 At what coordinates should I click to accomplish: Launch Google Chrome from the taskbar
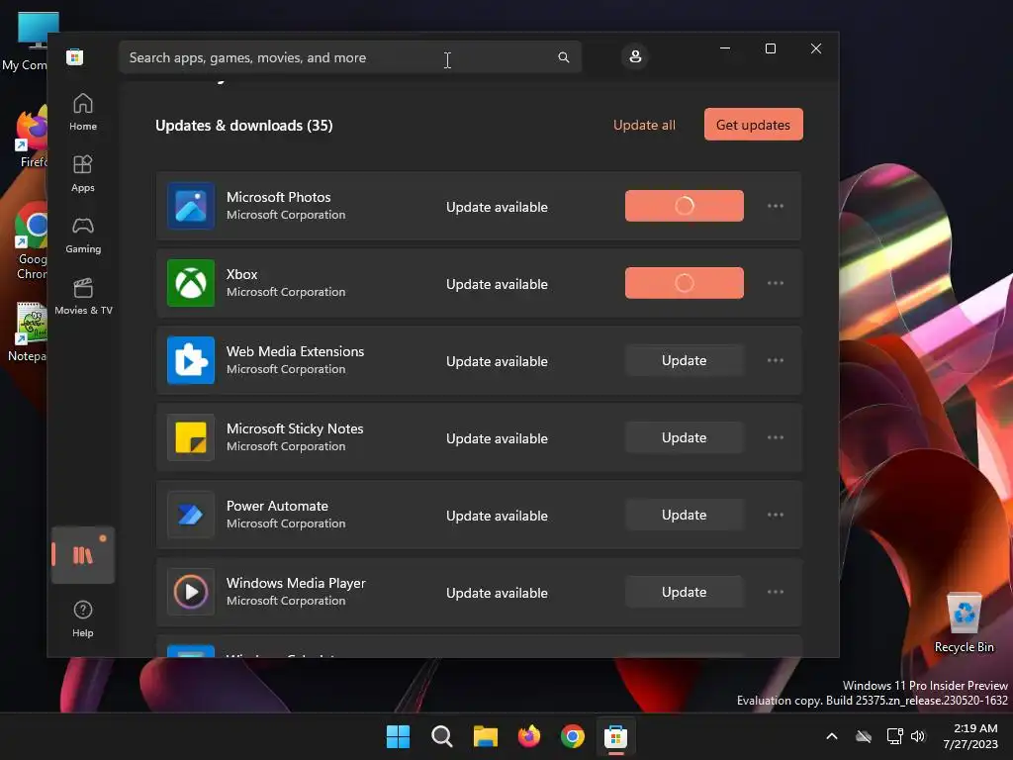pyautogui.click(x=573, y=736)
